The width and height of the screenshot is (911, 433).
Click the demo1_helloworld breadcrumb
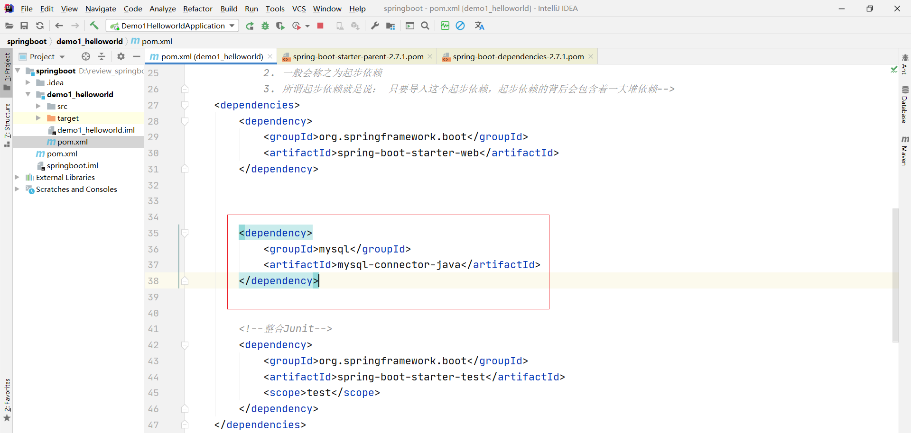click(x=89, y=41)
